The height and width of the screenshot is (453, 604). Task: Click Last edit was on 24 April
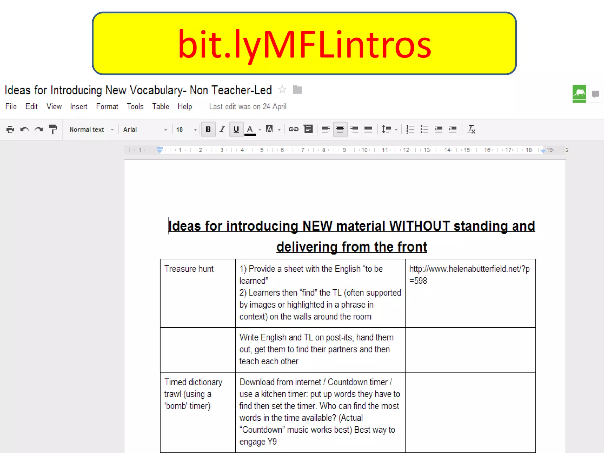coord(248,106)
